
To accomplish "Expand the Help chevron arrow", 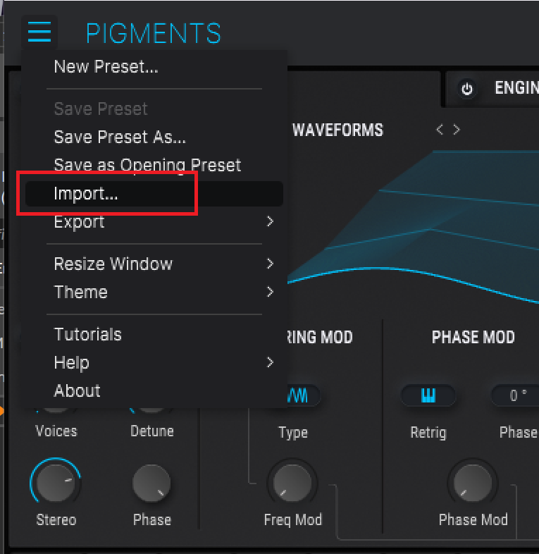I will pyautogui.click(x=271, y=362).
